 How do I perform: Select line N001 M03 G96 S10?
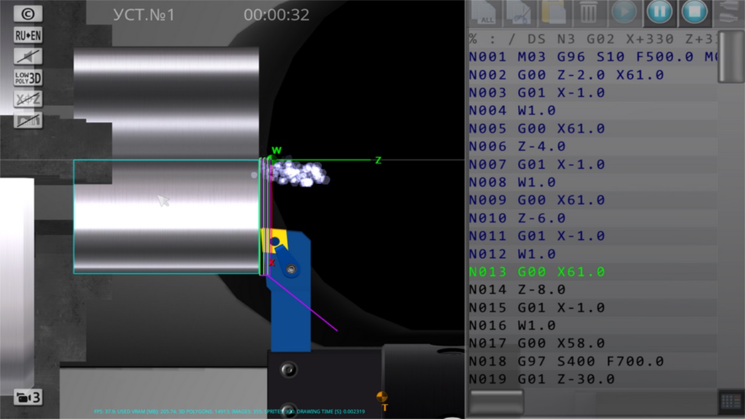point(593,57)
